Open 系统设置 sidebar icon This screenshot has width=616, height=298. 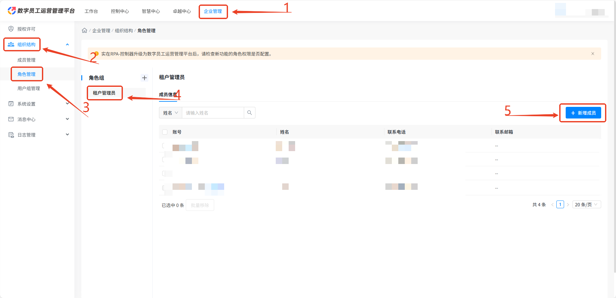(11, 104)
